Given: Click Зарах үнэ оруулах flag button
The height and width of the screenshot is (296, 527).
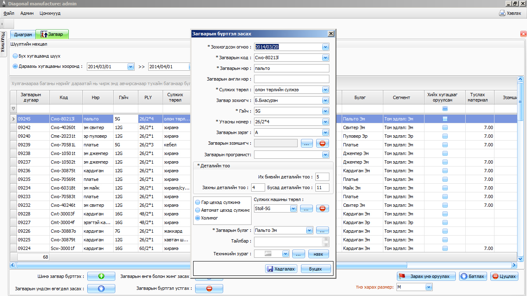Looking at the screenshot, I should pos(426,276).
